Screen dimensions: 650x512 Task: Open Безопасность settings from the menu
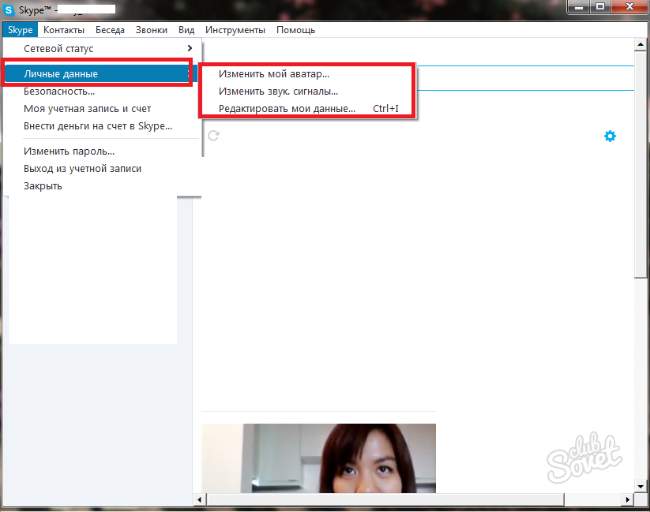(59, 92)
